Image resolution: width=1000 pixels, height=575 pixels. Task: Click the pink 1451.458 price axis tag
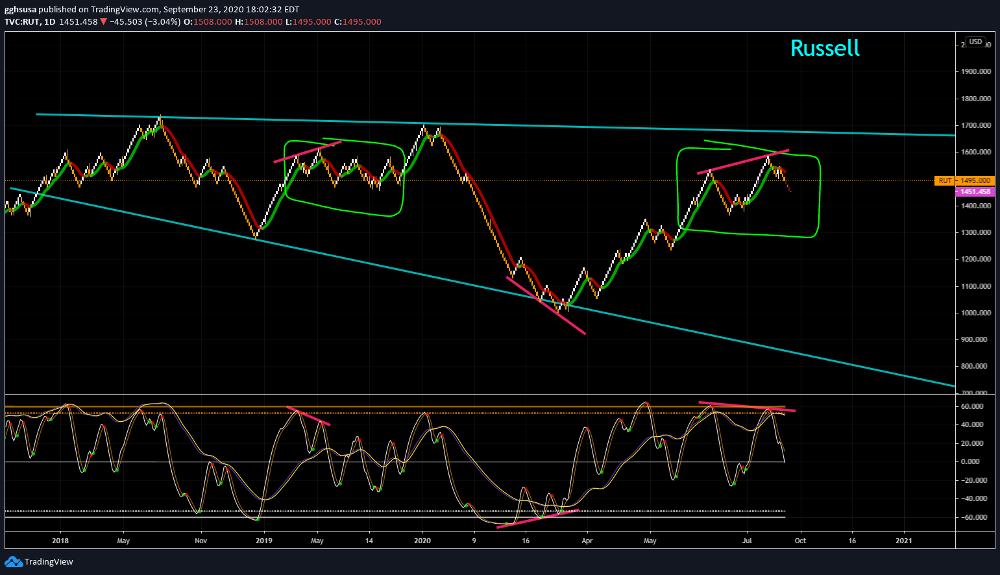(975, 191)
